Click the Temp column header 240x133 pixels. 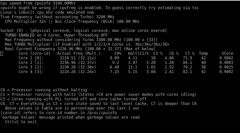click(203, 53)
